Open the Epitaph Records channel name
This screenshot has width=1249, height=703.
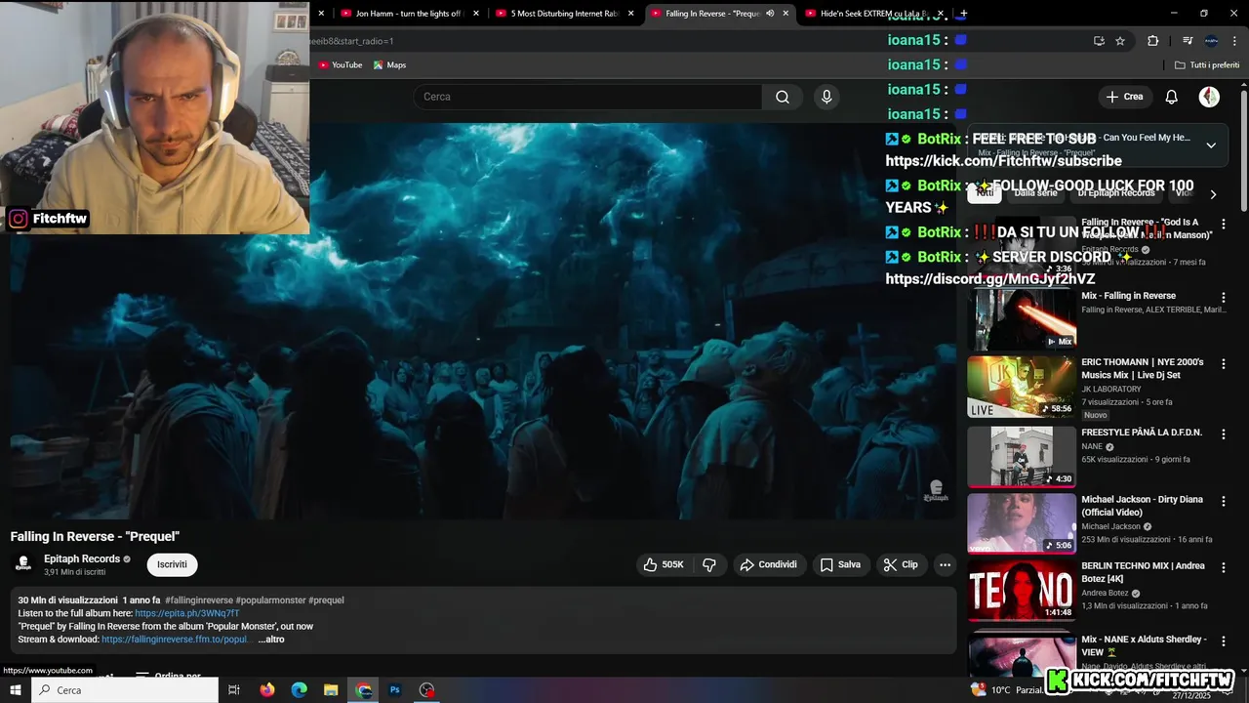(82, 558)
